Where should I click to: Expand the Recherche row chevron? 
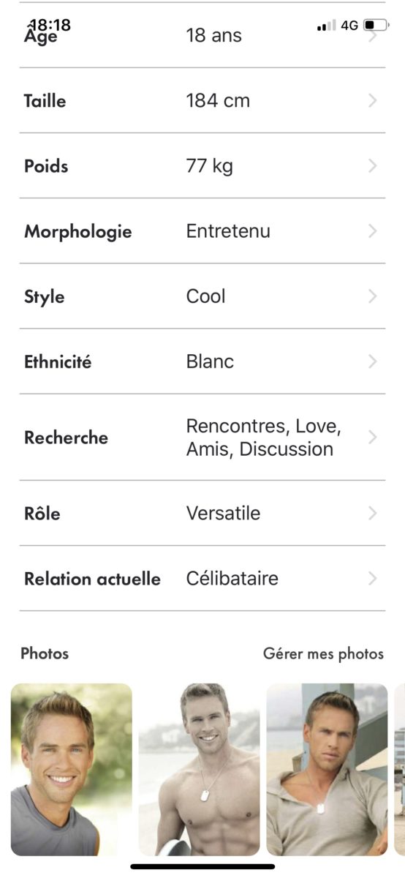pyautogui.click(x=372, y=438)
